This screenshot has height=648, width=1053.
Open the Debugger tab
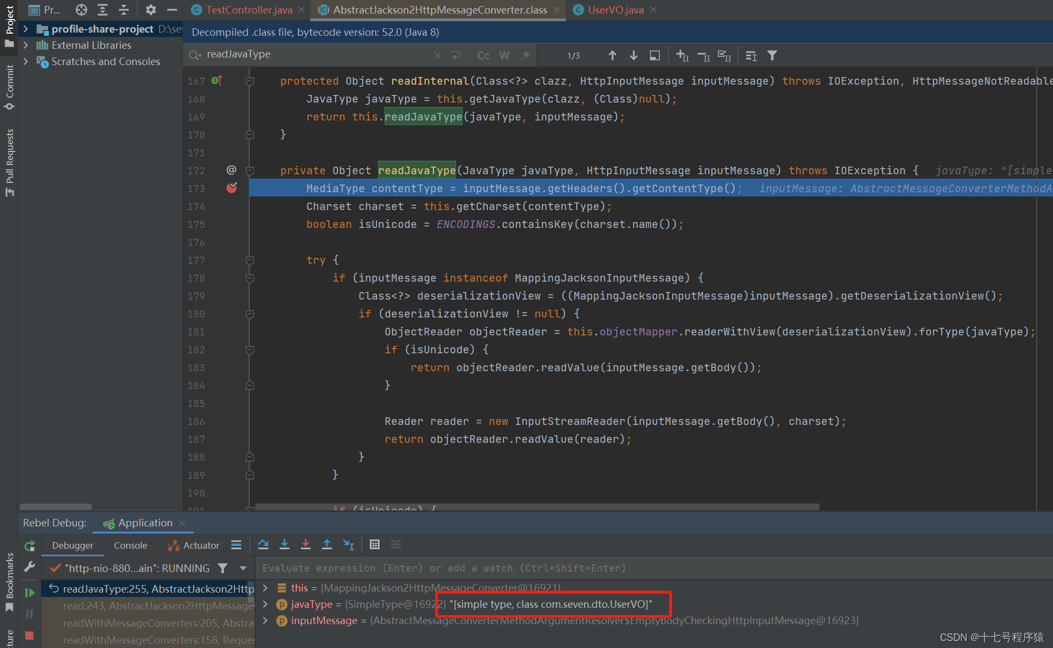[x=73, y=545]
